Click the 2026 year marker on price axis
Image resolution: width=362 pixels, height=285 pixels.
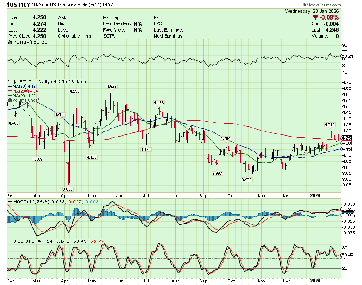[315, 195]
